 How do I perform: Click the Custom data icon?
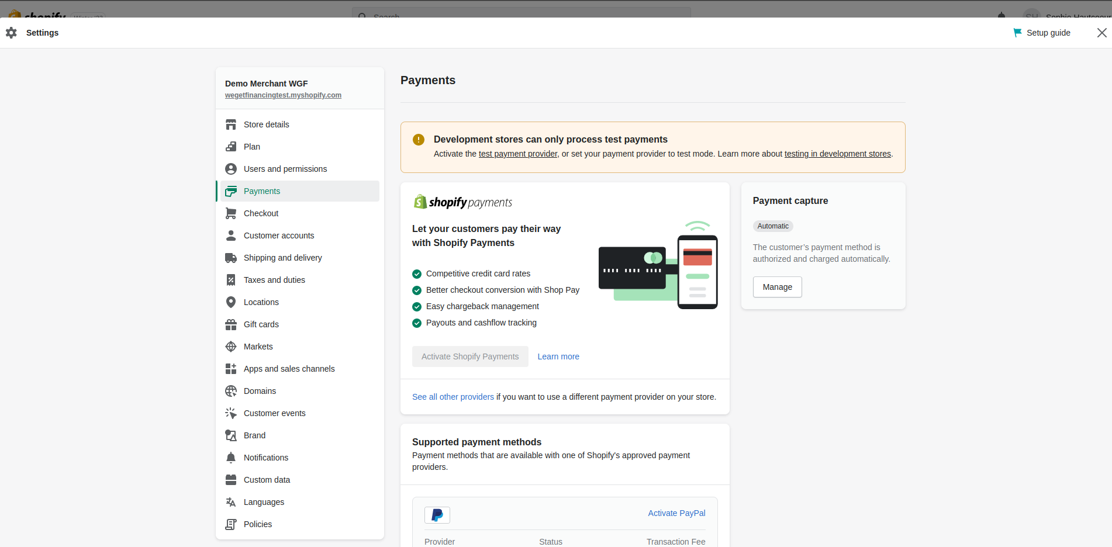tap(231, 480)
